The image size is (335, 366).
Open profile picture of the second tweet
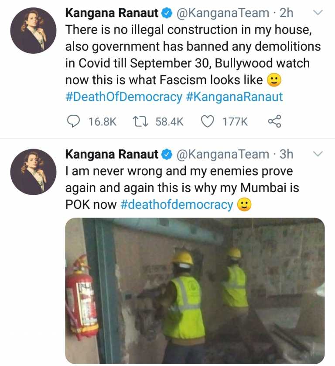pyautogui.click(x=33, y=172)
